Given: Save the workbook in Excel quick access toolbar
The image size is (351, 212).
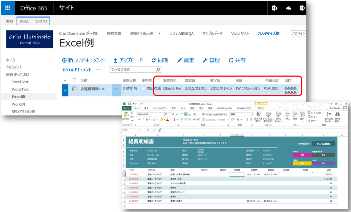Looking at the screenshot, I should [129, 104].
